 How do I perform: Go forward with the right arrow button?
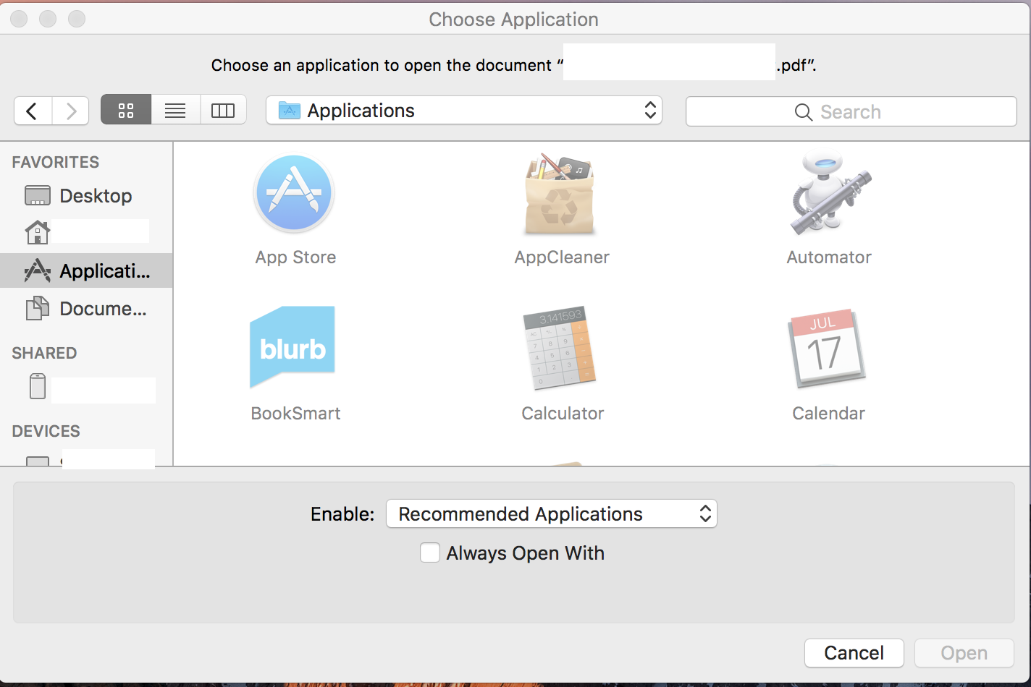[x=70, y=111]
